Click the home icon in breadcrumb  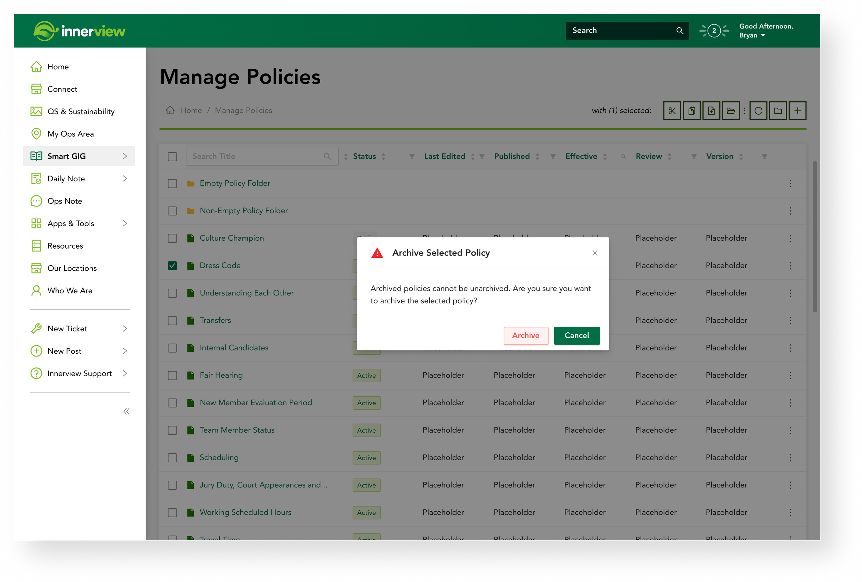point(170,110)
